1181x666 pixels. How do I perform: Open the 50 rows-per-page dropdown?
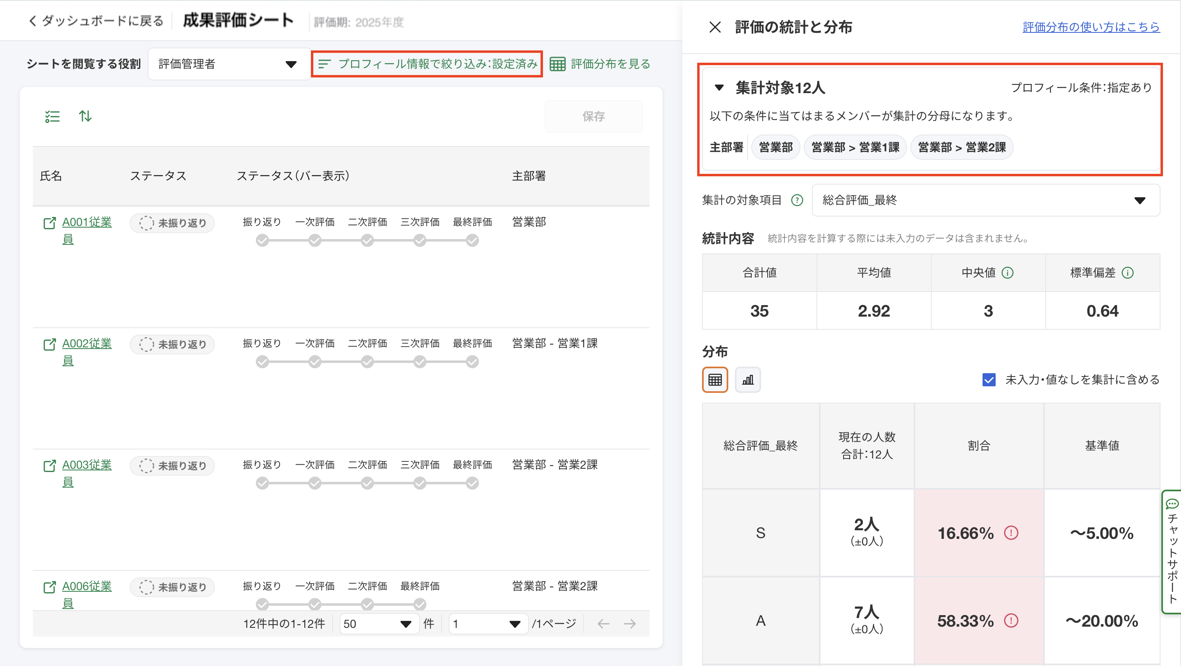378,623
